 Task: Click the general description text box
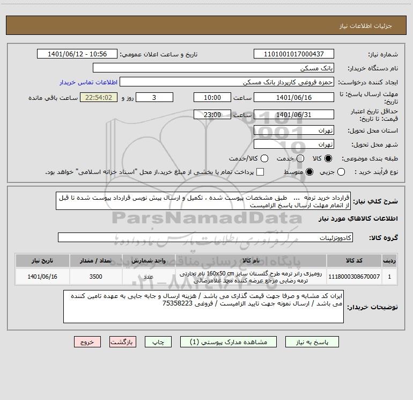click(x=203, y=201)
